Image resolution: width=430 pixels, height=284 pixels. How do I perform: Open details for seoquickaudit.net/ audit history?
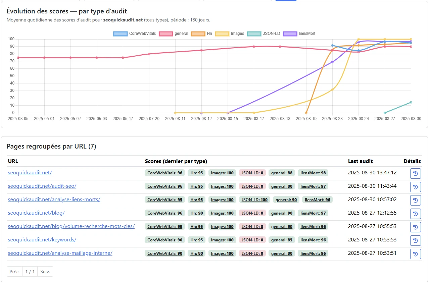click(x=415, y=173)
